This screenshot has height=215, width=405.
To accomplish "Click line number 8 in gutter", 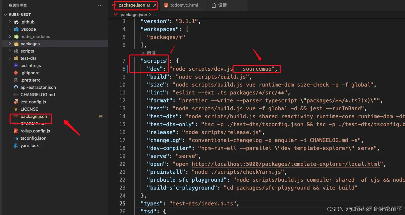I will click(124, 69).
